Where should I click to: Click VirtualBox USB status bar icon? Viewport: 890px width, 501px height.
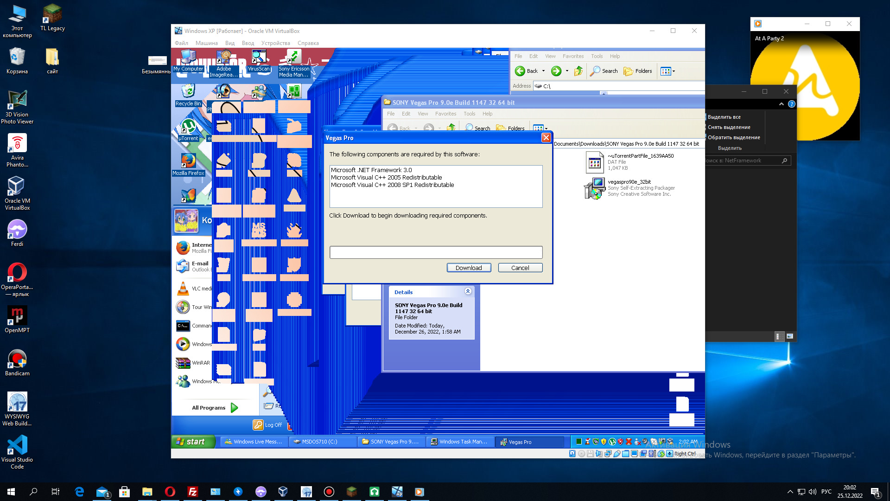click(617, 454)
